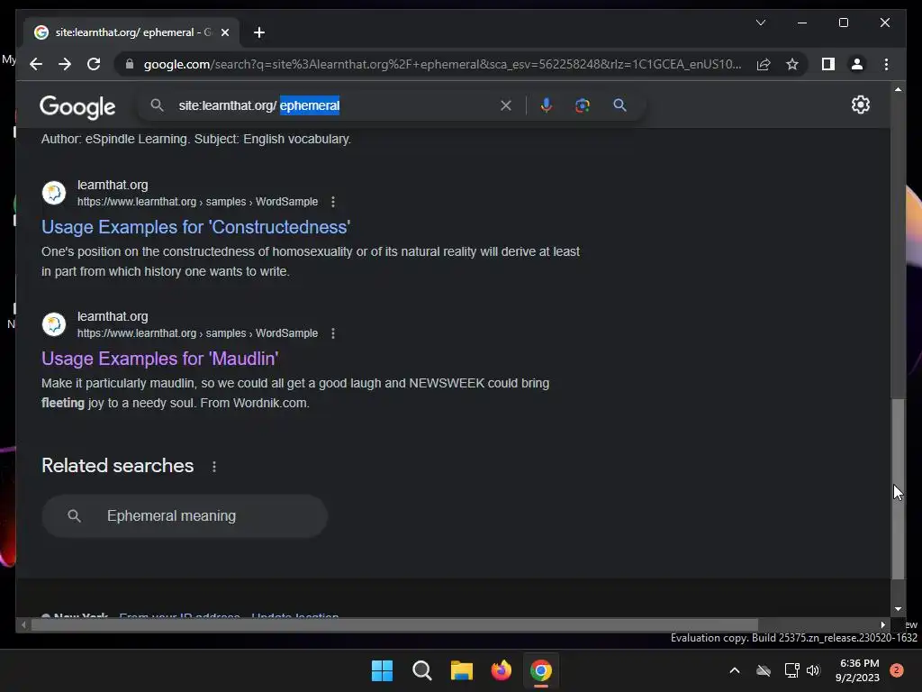Open the network status tray icon
This screenshot has height=692, width=922.
(791, 670)
